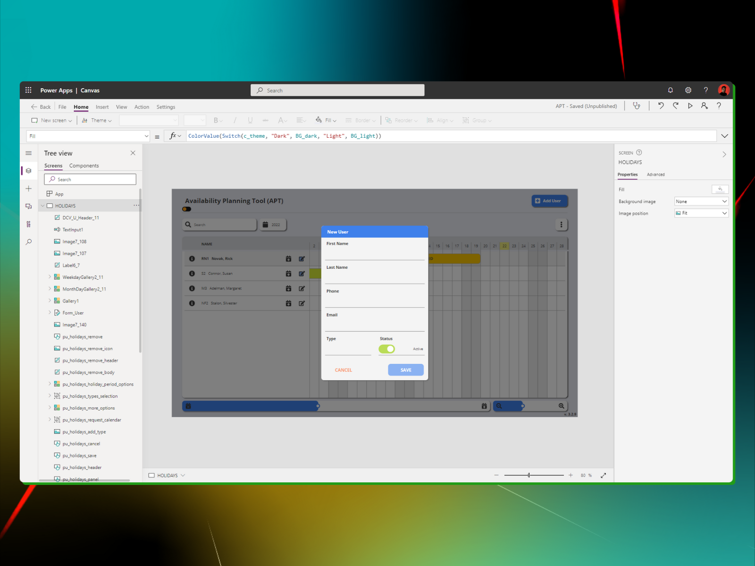
Task: Select the Tree view icon in the left rail
Action: point(28,171)
